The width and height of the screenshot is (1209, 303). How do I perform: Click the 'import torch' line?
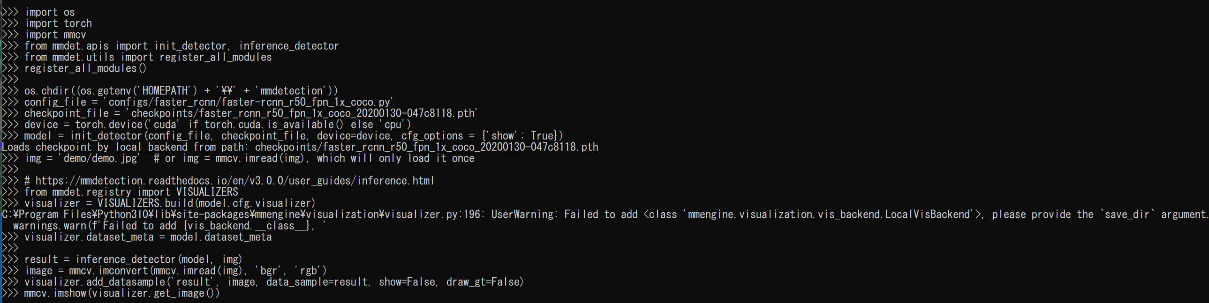58,23
